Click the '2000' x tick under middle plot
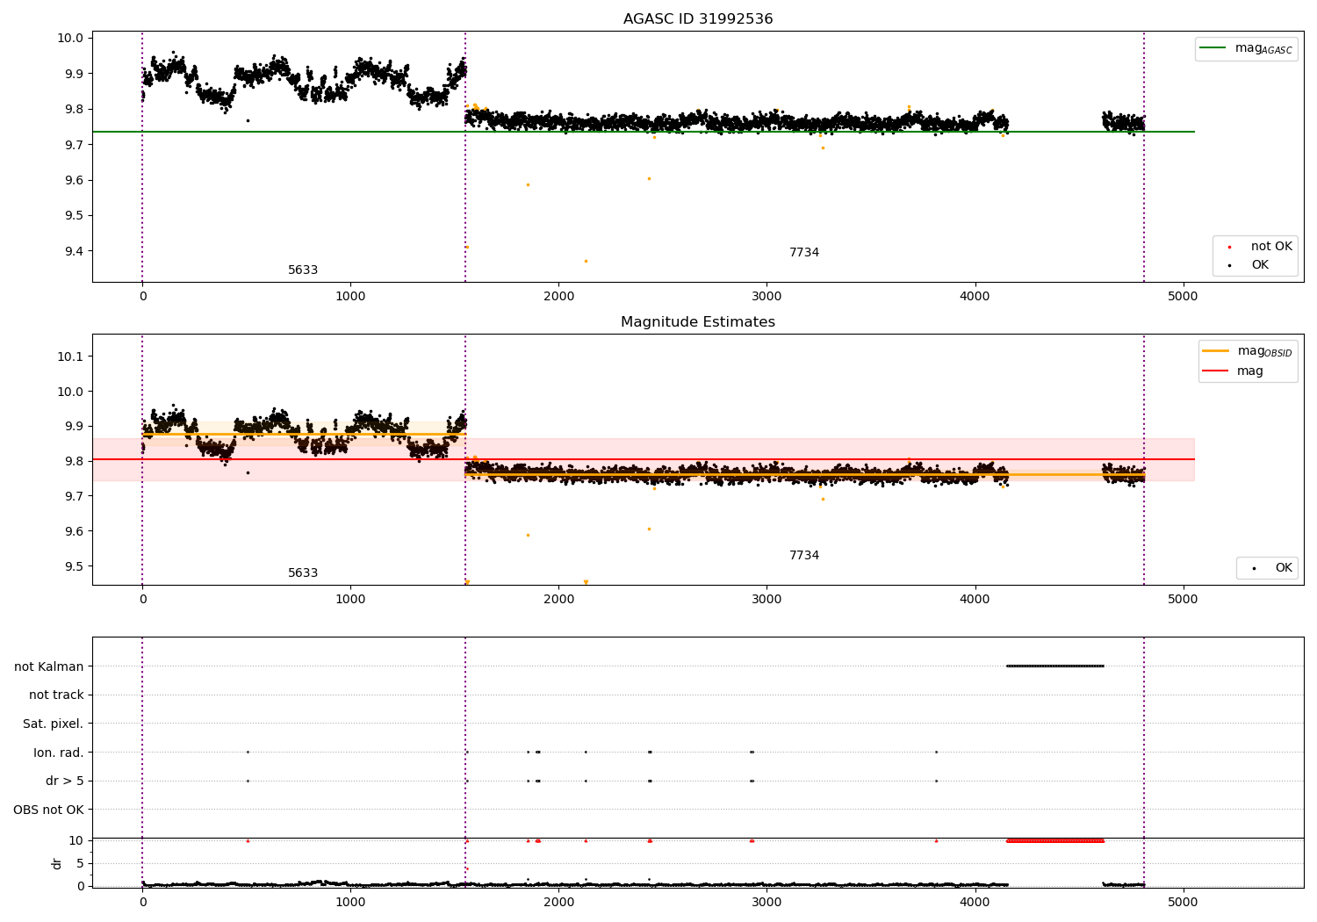The width and height of the screenshot is (1317, 922). 558,599
